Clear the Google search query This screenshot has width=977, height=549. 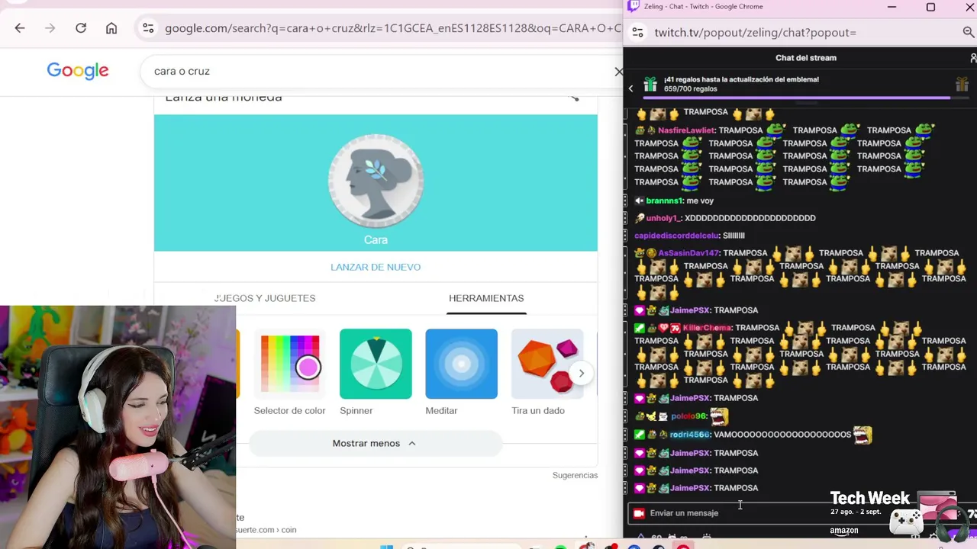618,71
